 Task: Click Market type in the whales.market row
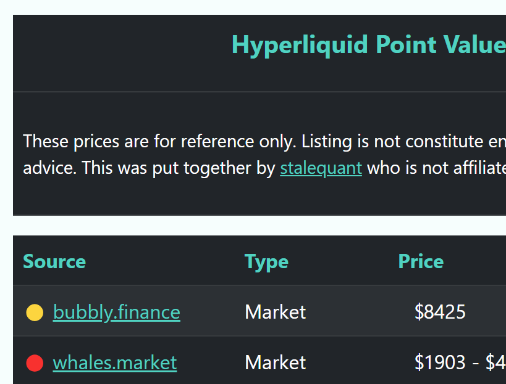tap(275, 363)
